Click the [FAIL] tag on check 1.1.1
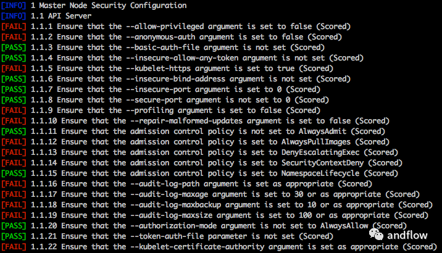This screenshot has width=442, height=253. (x=14, y=27)
